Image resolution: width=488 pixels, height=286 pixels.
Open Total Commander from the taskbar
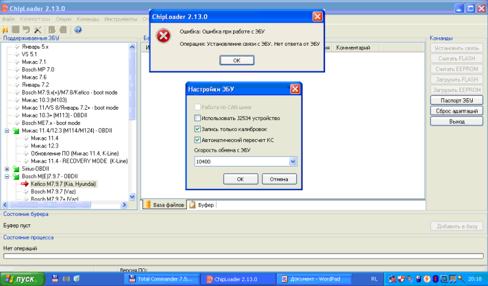(x=162, y=279)
